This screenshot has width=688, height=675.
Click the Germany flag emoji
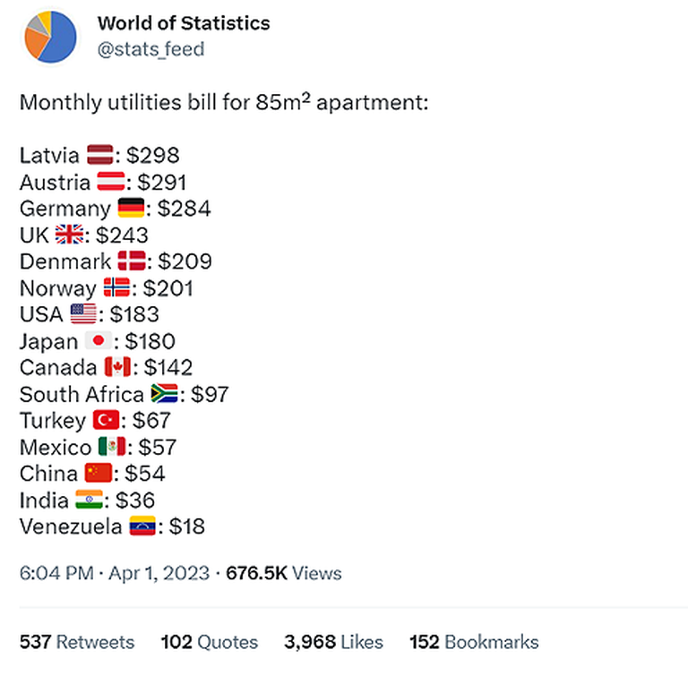[131, 208]
